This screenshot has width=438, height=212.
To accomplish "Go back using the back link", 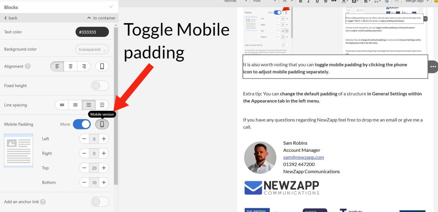I will click(x=11, y=18).
